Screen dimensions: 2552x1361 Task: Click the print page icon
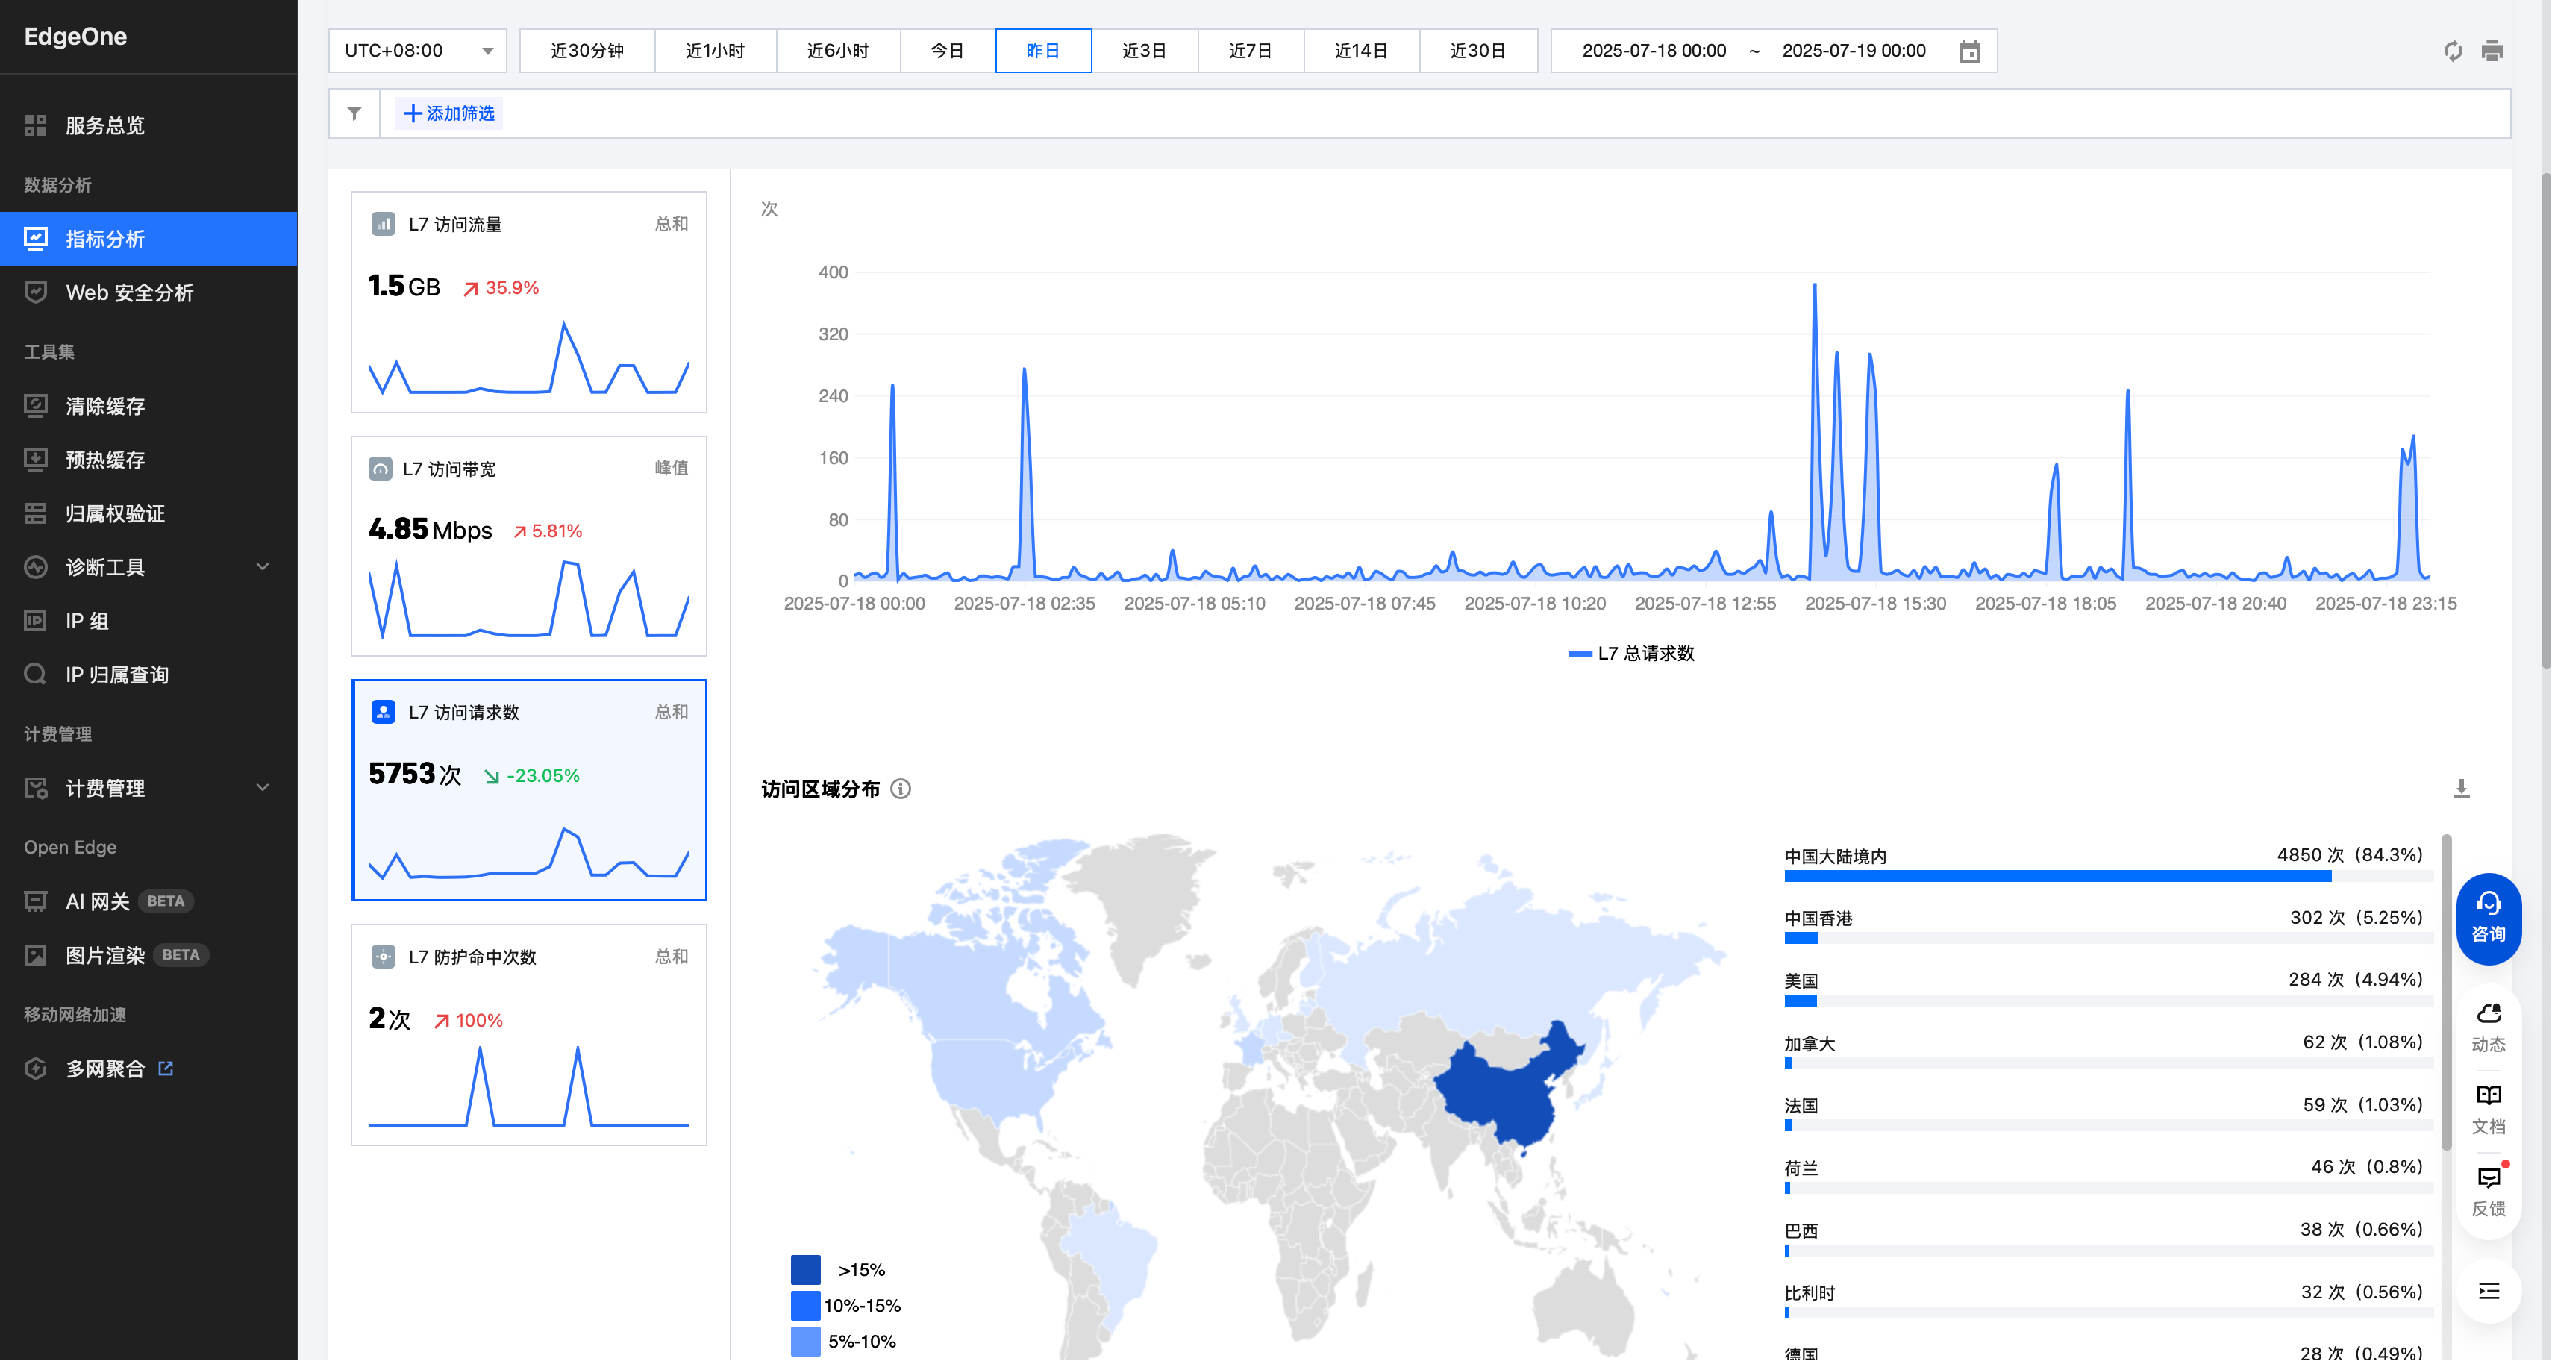[2492, 51]
